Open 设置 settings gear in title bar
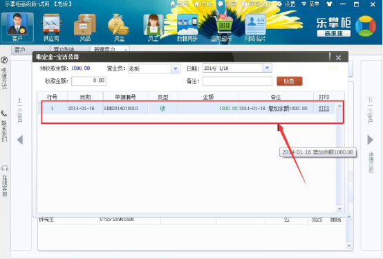This screenshot has height=259, width=383. point(286,4)
